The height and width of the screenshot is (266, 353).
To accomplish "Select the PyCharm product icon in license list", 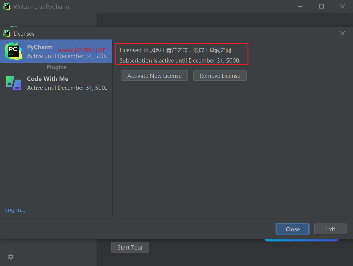I will pos(13,51).
